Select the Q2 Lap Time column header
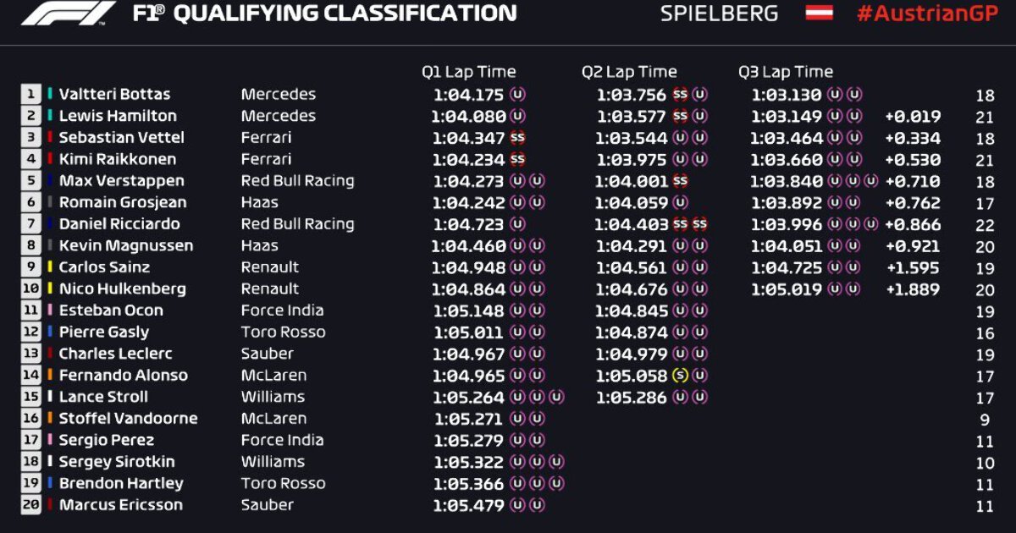 pos(629,72)
